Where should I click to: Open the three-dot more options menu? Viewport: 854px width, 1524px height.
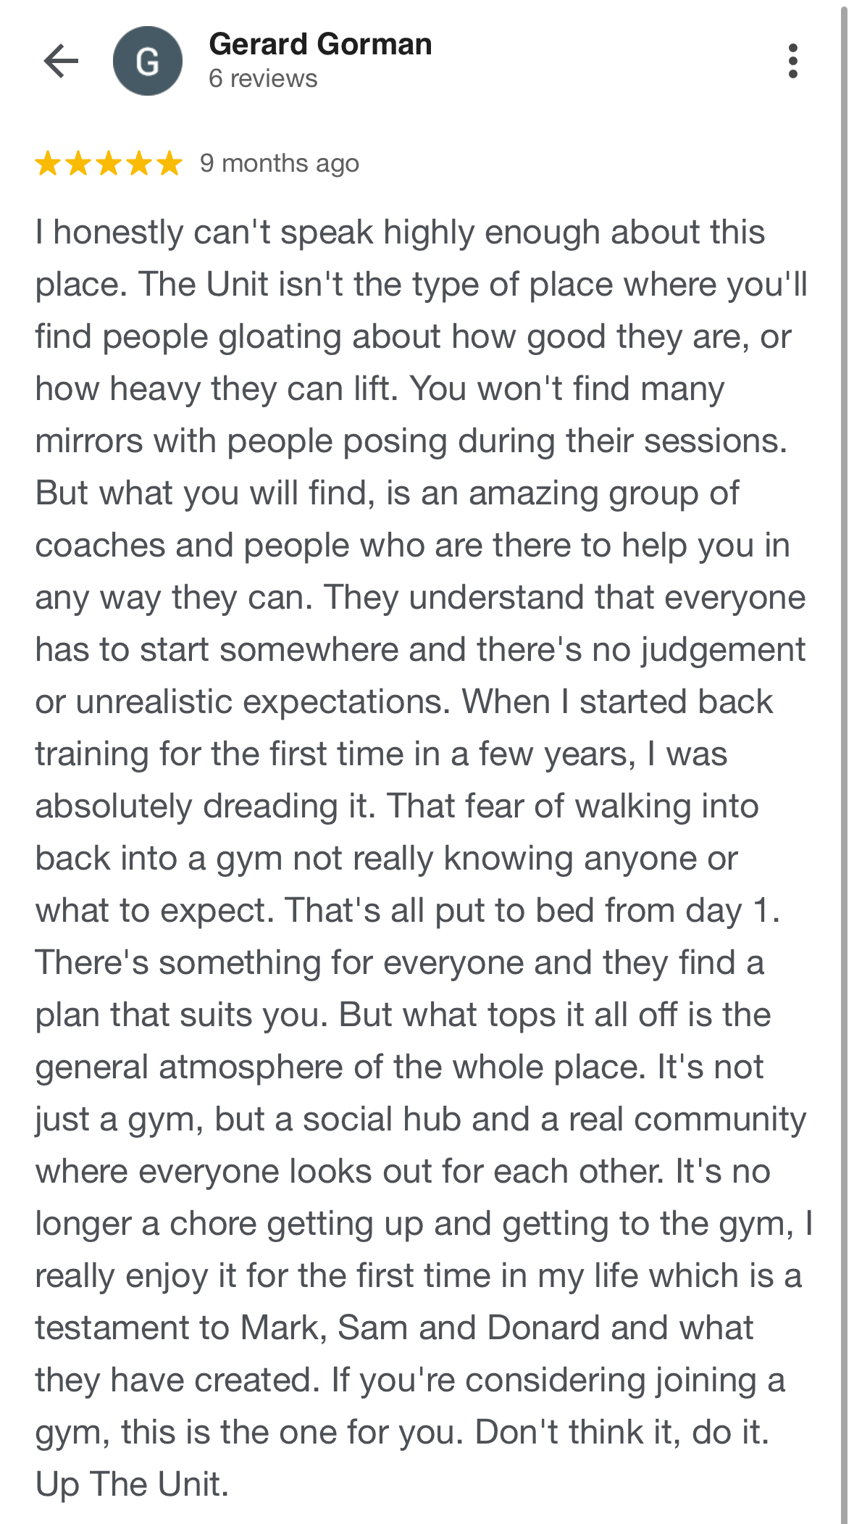(793, 61)
